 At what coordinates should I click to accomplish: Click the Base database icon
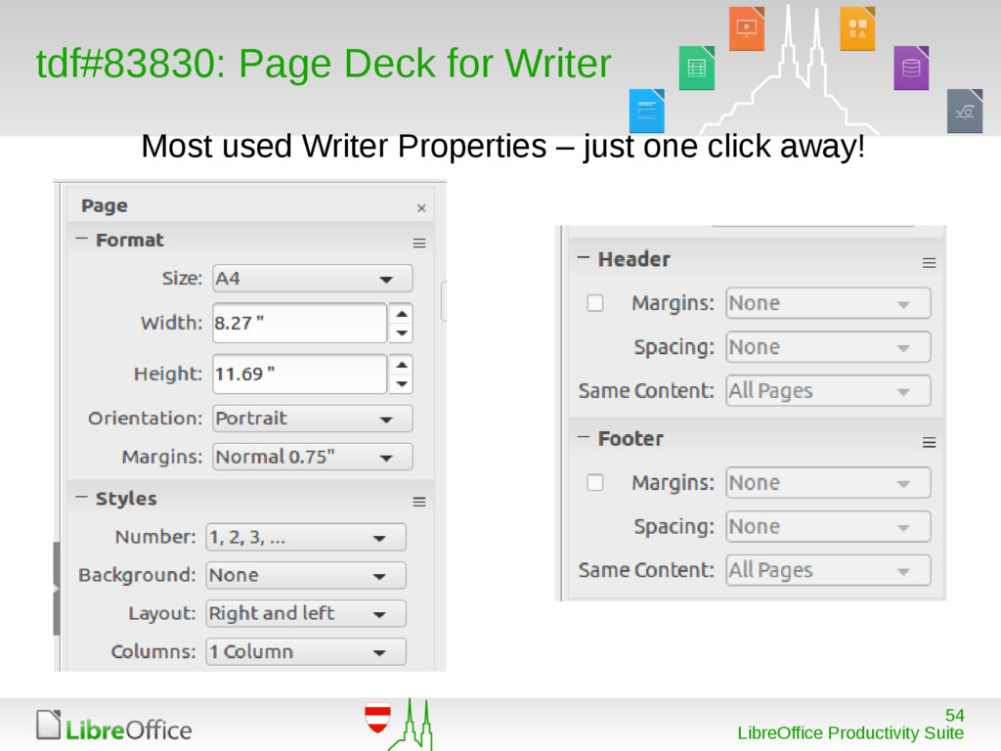click(911, 67)
